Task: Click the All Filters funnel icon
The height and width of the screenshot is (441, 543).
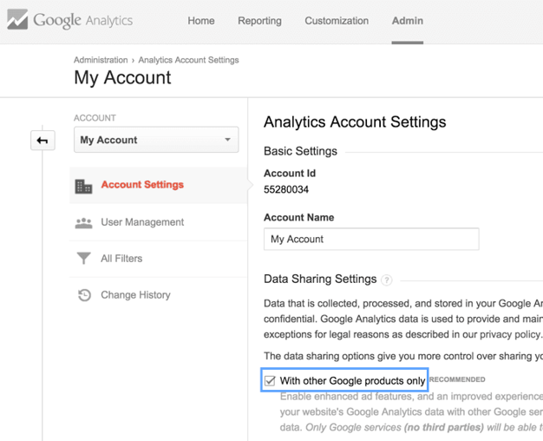Action: pyautogui.click(x=83, y=259)
